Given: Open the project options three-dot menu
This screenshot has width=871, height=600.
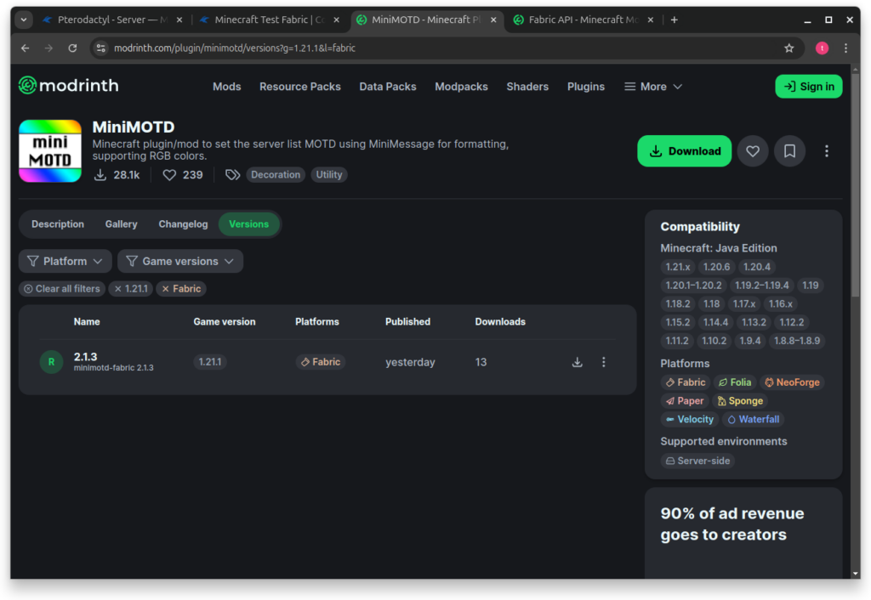Looking at the screenshot, I should pos(826,151).
